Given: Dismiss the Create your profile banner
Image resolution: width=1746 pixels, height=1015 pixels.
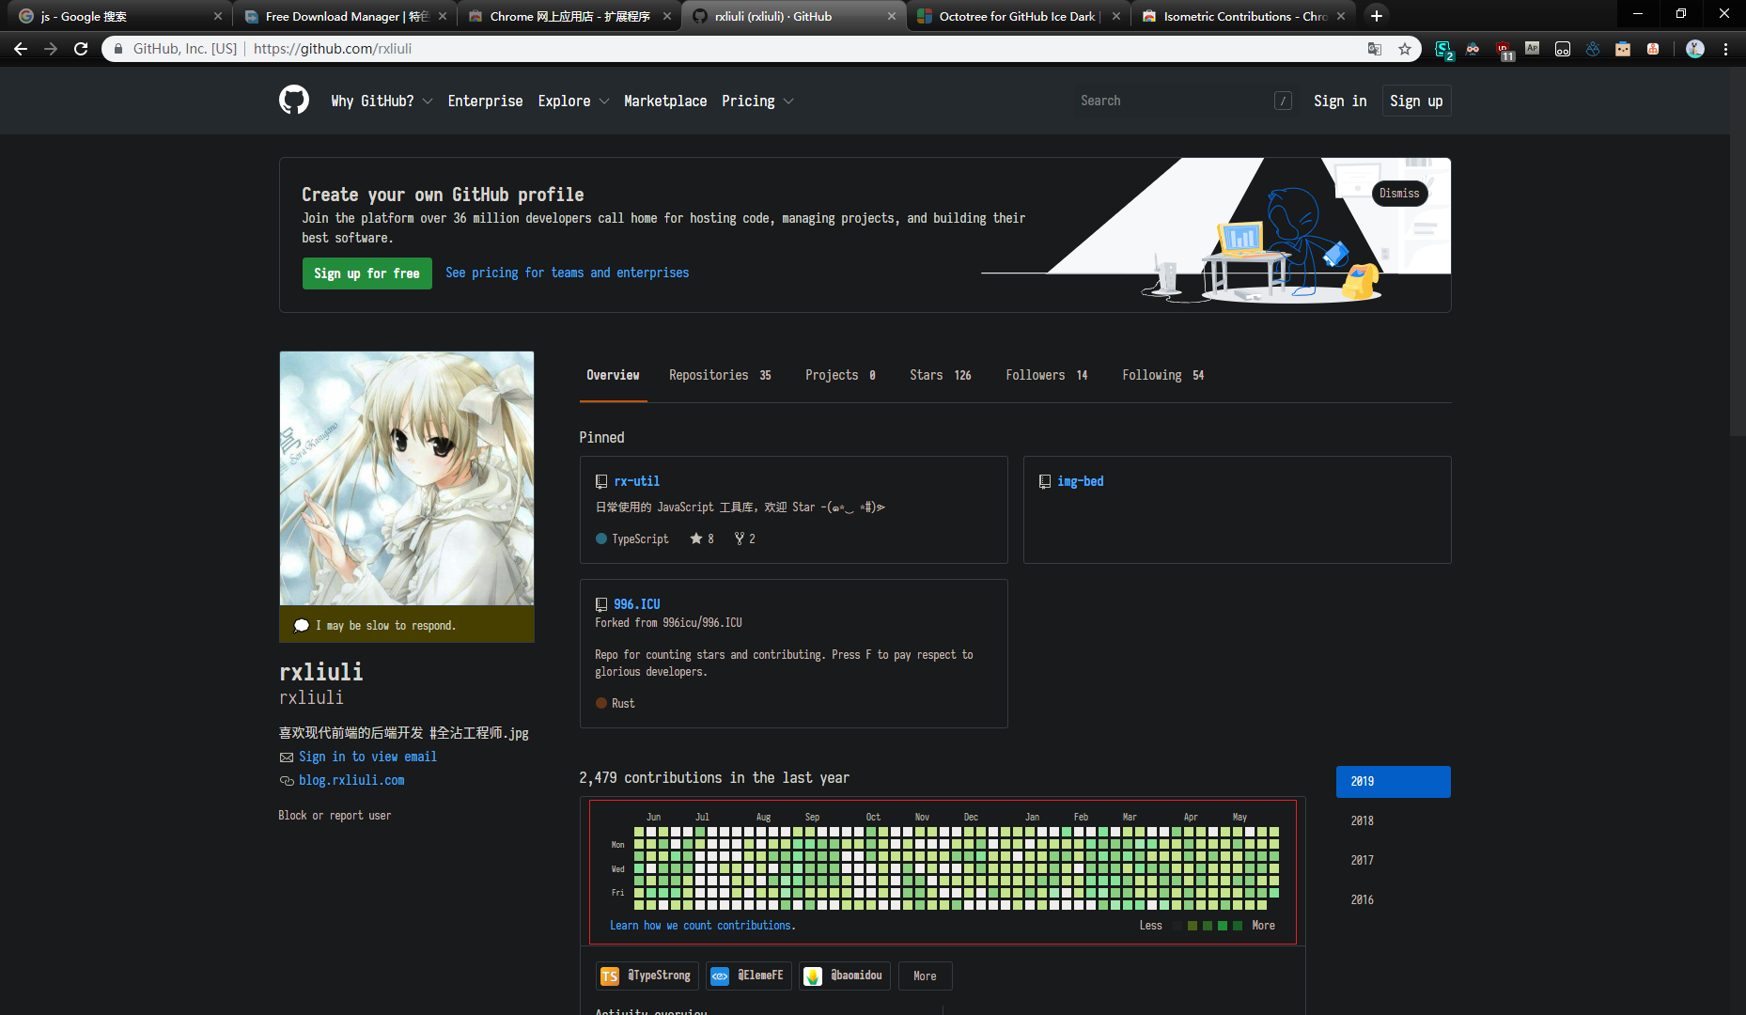Looking at the screenshot, I should (1399, 194).
